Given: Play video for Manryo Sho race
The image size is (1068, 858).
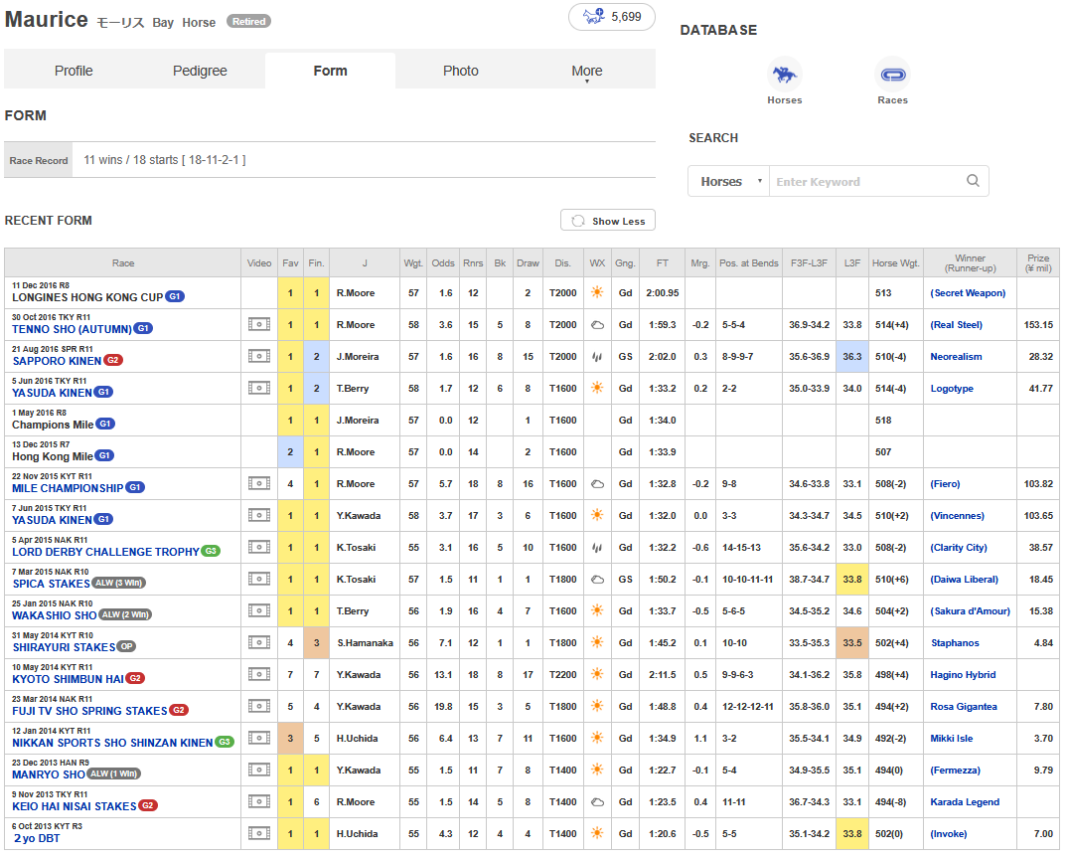Looking at the screenshot, I should pos(259,770).
